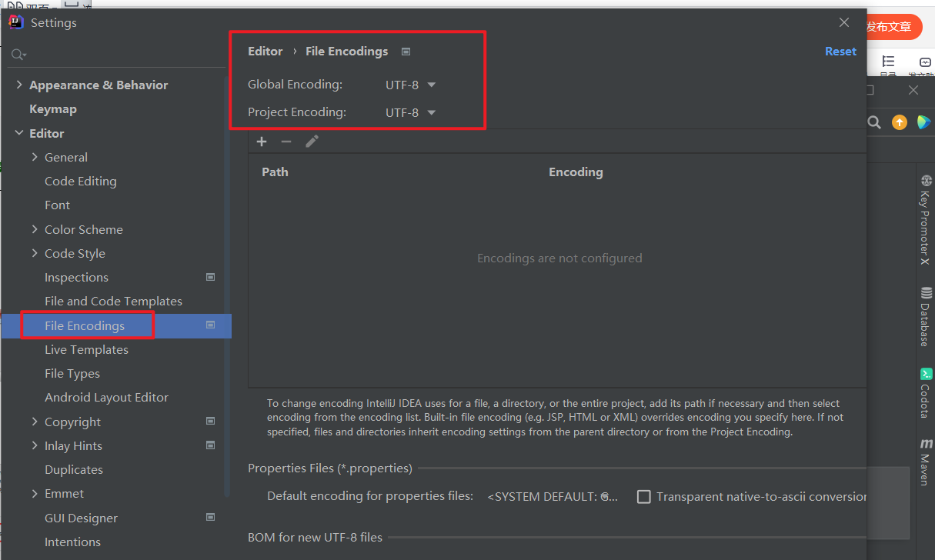Image resolution: width=935 pixels, height=560 pixels.
Task: Click the IntelliJ IDEA logo in title bar
Action: pyautogui.click(x=16, y=22)
